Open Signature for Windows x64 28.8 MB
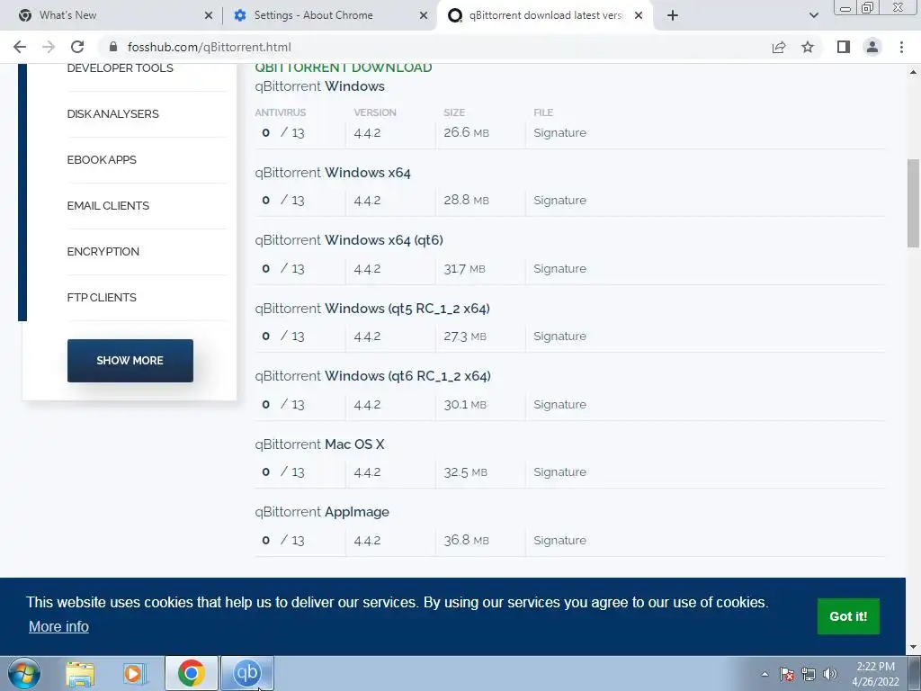The height and width of the screenshot is (691, 921). coord(559,201)
